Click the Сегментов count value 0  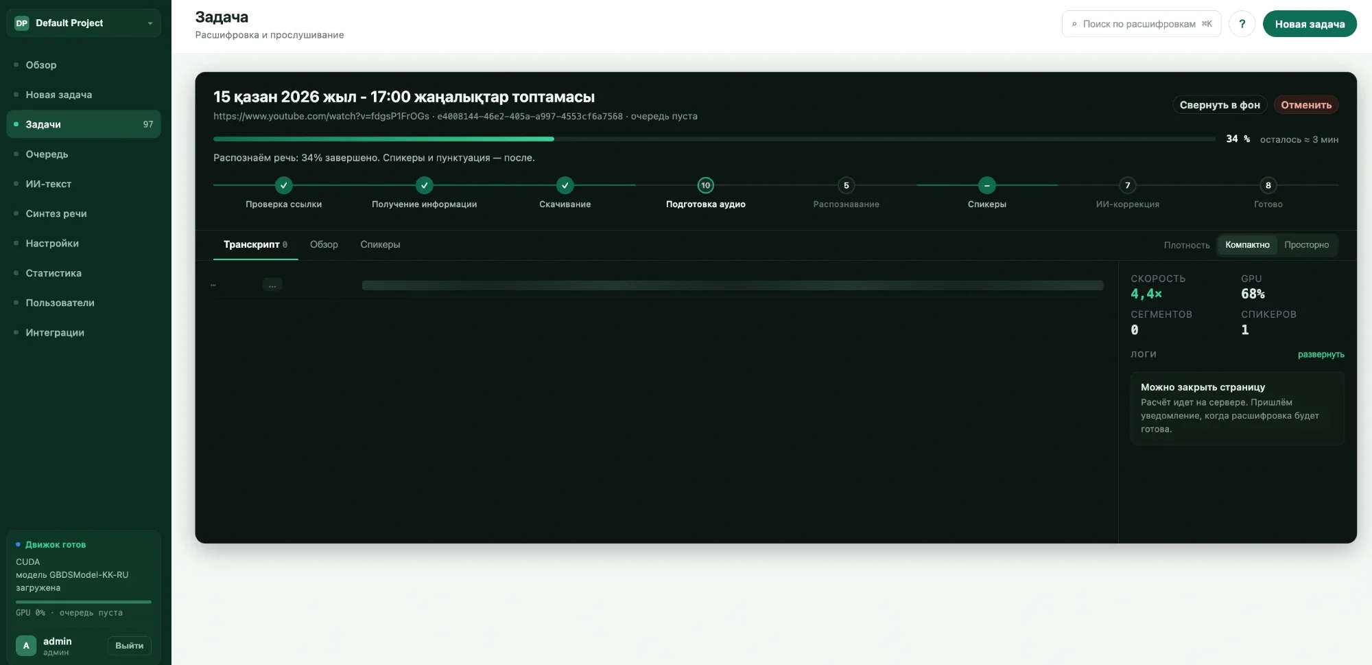1135,330
